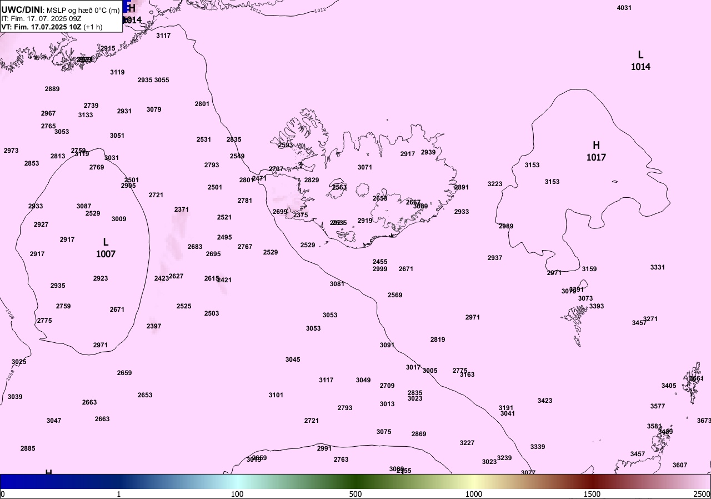Click the 3223 value east of Iceland

[495, 184]
